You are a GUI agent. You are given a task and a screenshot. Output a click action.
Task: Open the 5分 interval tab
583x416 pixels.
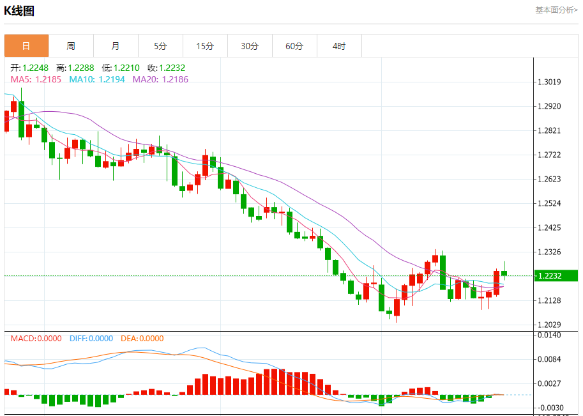tap(160, 46)
